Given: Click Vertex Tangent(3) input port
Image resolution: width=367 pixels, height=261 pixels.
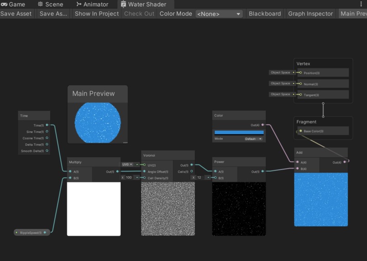Looking at the screenshot, I should point(301,95).
